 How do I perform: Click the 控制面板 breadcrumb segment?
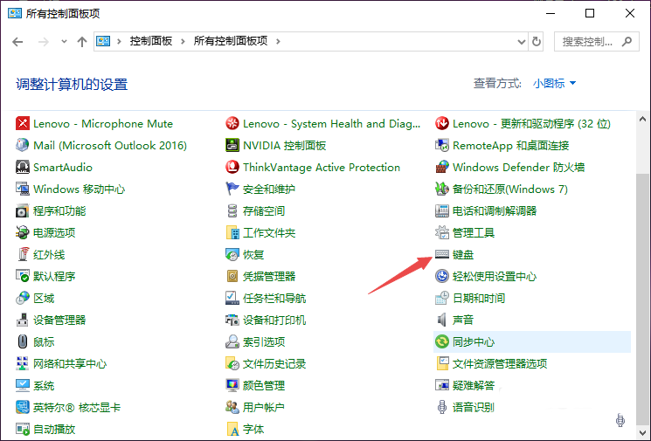[151, 41]
